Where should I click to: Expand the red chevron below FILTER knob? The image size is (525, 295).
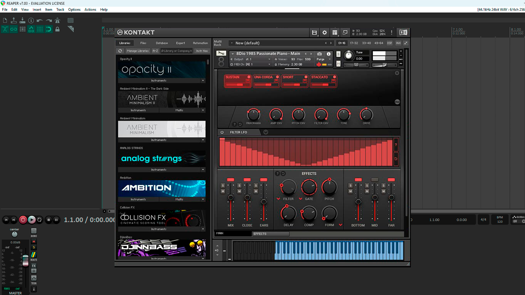tap(278, 199)
